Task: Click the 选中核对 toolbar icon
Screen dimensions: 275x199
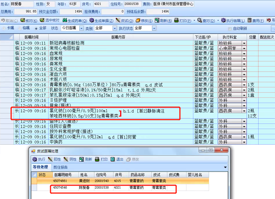Action: pyautogui.click(x=42, y=20)
